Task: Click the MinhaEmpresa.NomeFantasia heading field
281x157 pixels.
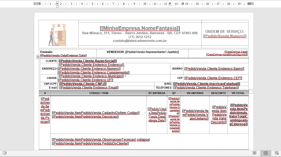Action: [x=140, y=28]
